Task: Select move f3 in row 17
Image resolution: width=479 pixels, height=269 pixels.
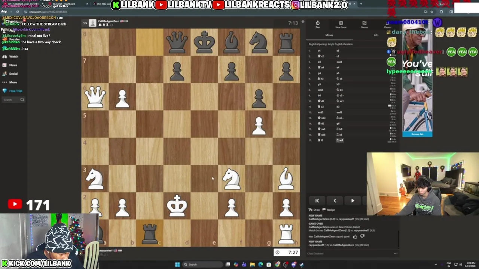Action: [320, 140]
